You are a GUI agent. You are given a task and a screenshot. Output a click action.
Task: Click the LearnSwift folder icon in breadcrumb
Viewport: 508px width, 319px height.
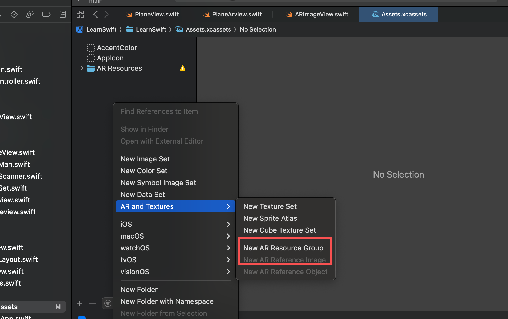point(130,29)
